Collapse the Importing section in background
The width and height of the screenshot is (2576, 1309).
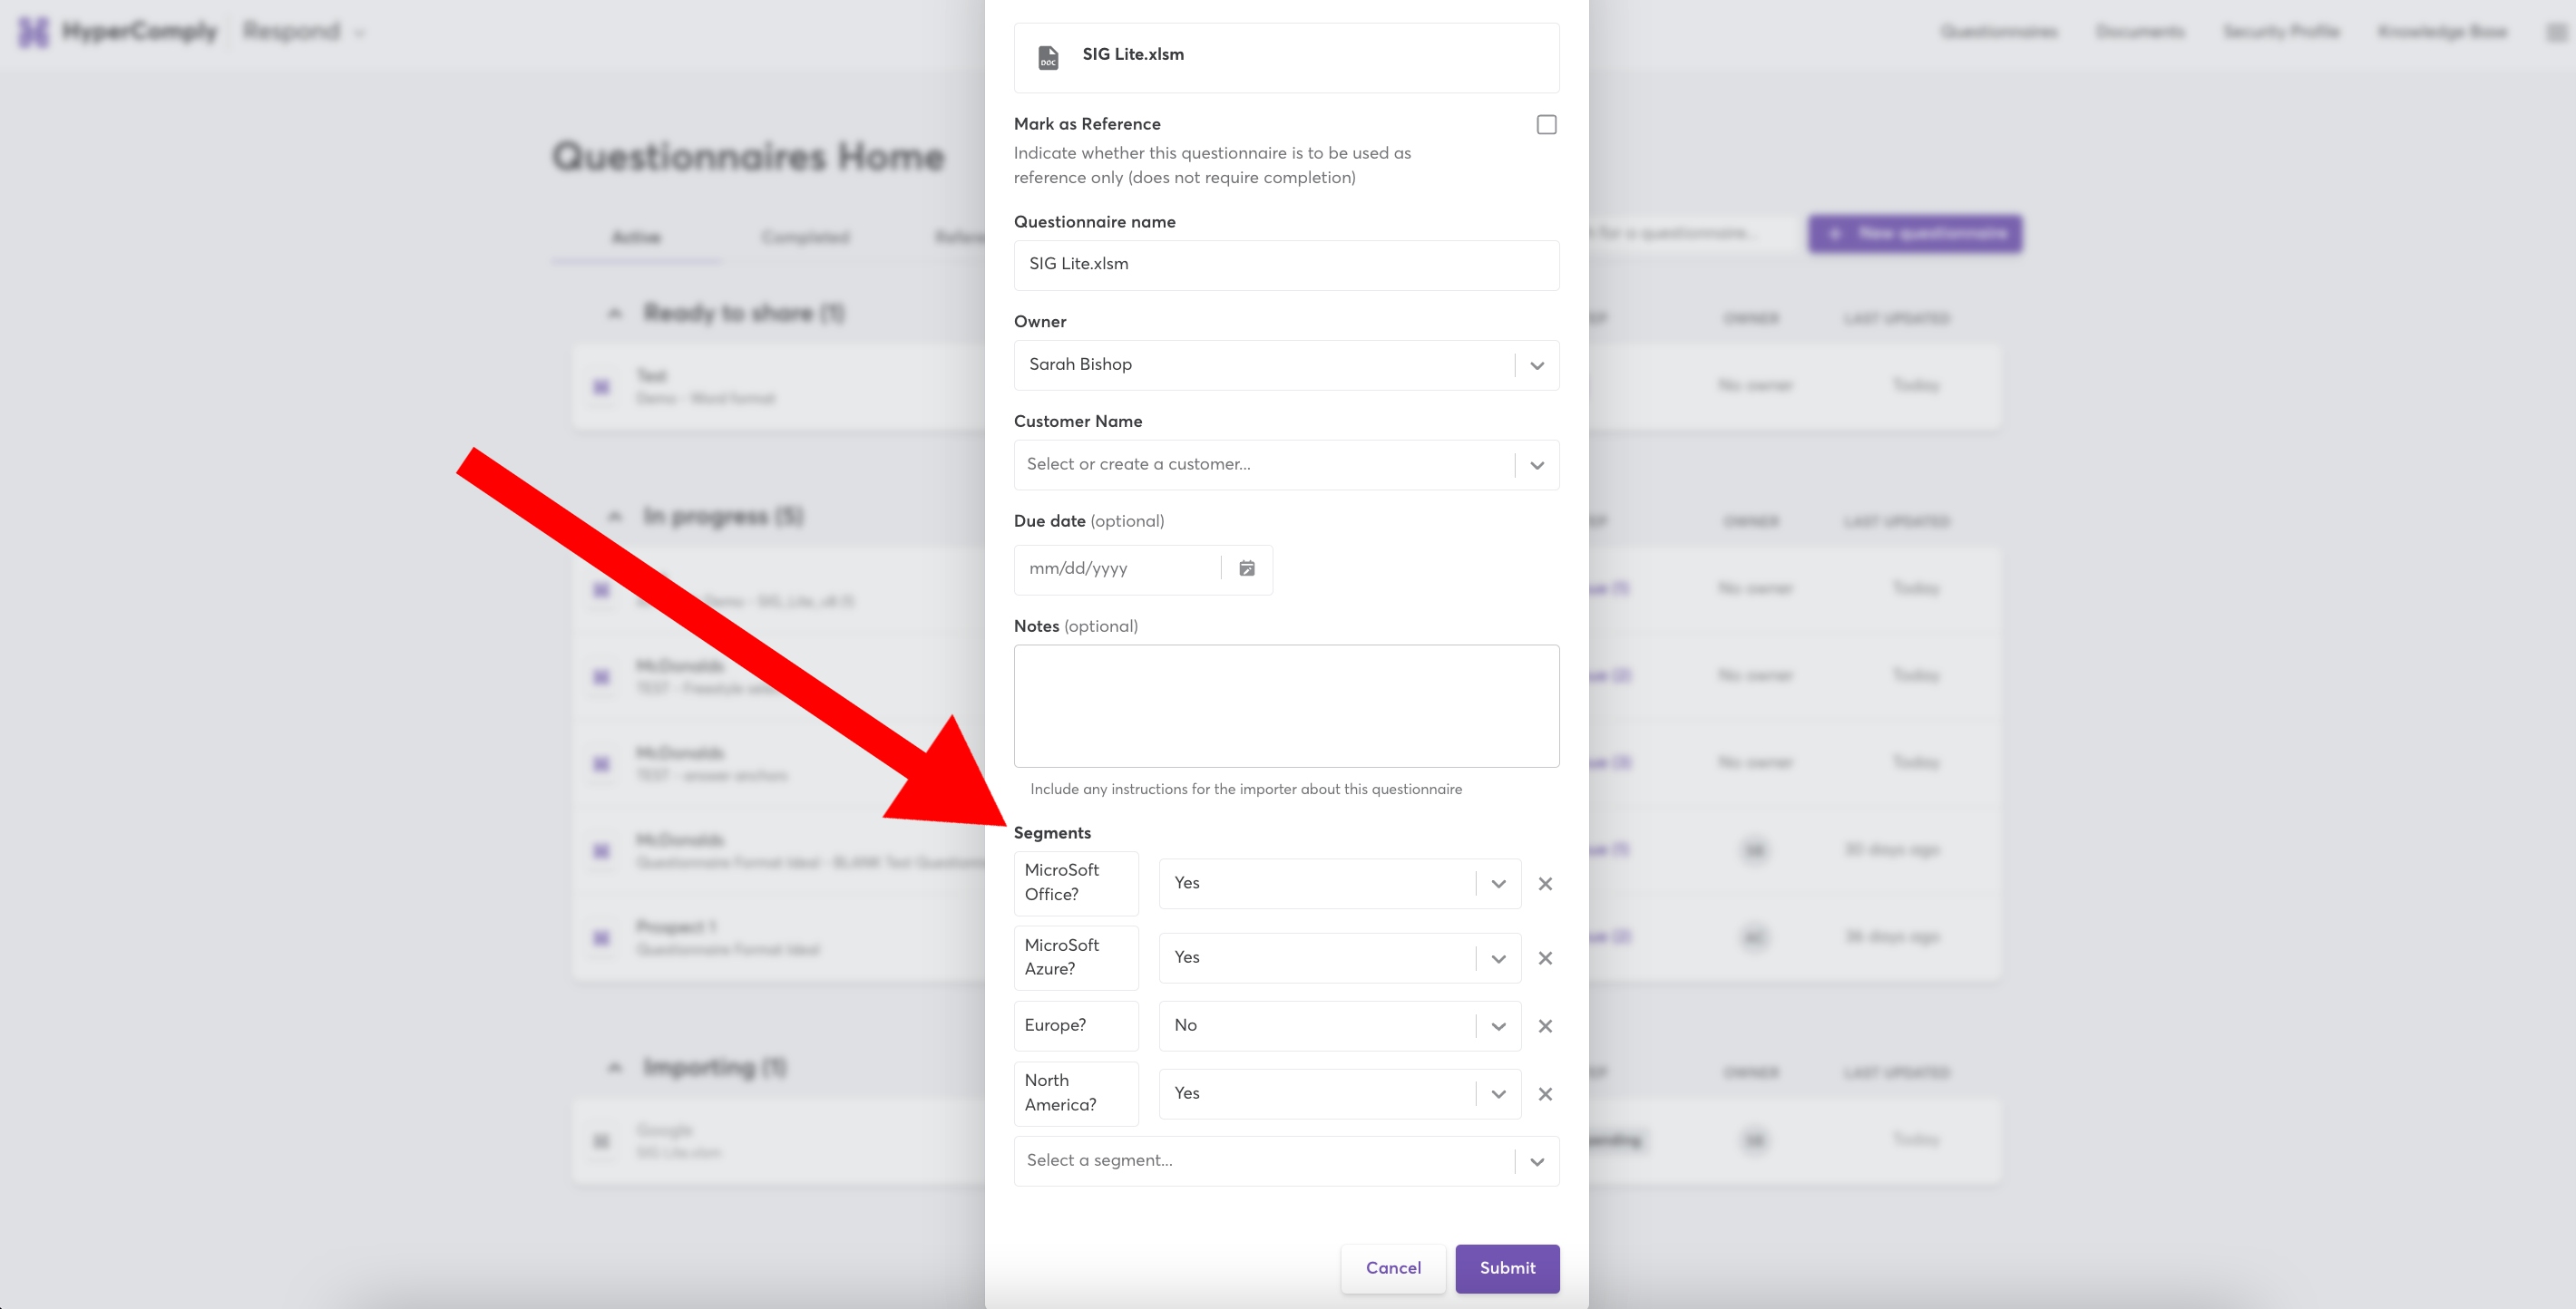pyautogui.click(x=614, y=1067)
